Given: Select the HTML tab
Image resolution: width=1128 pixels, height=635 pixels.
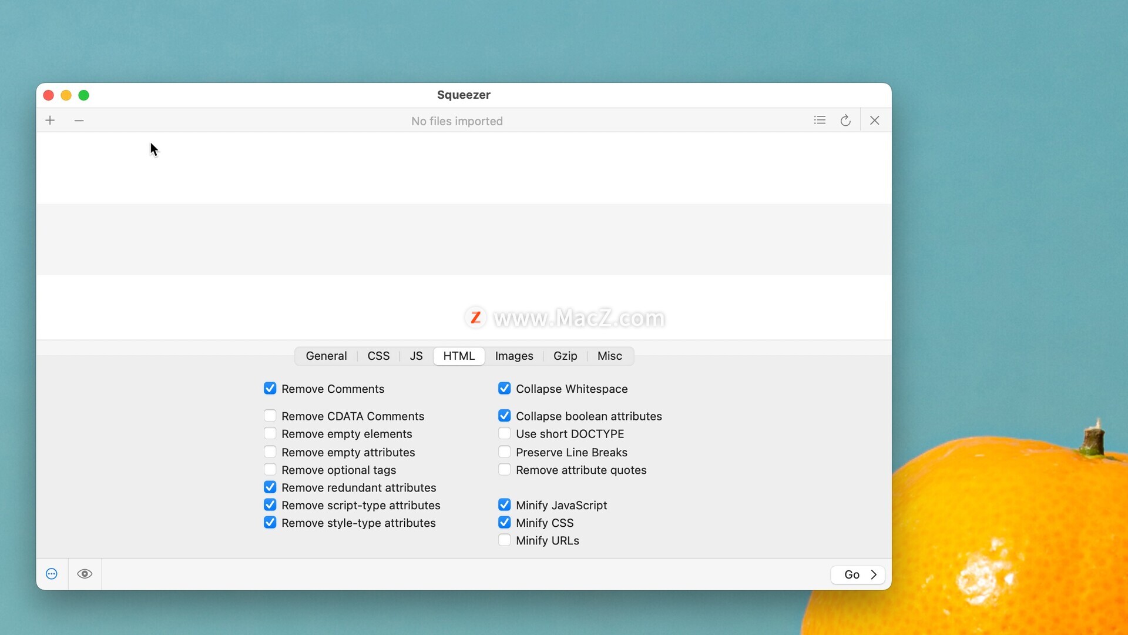Looking at the screenshot, I should [459, 356].
